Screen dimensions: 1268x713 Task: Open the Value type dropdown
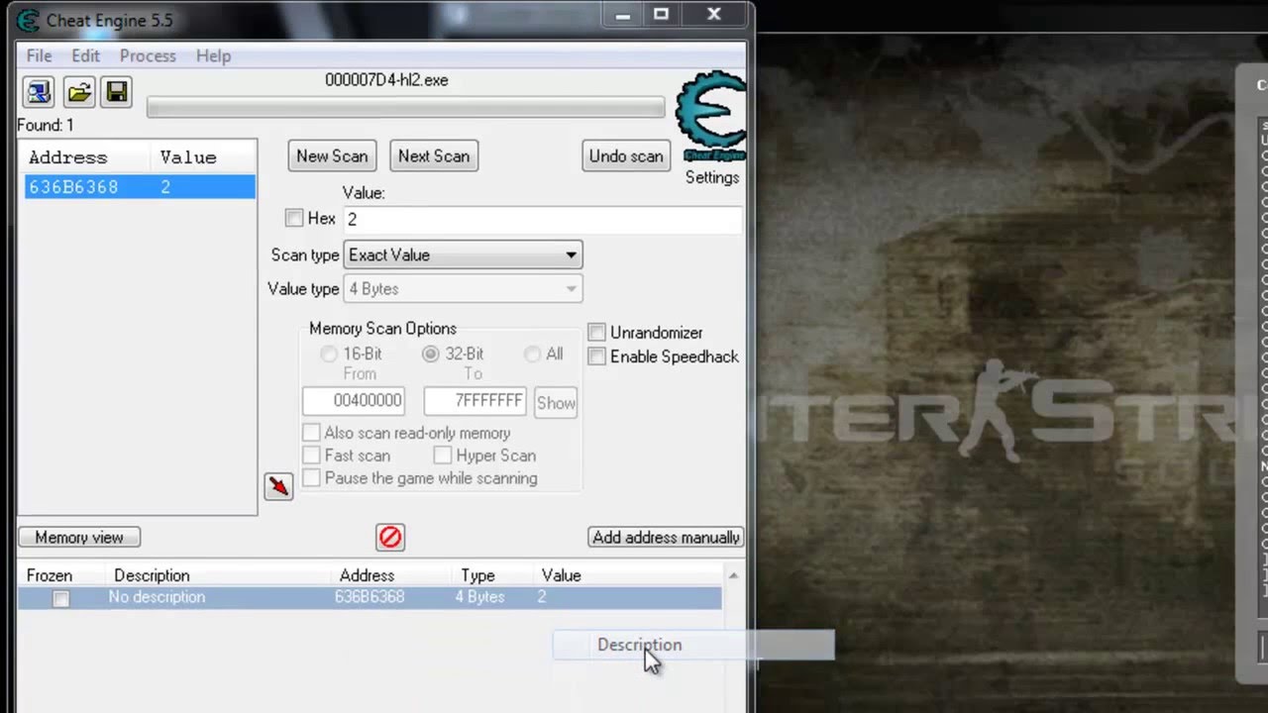point(463,289)
